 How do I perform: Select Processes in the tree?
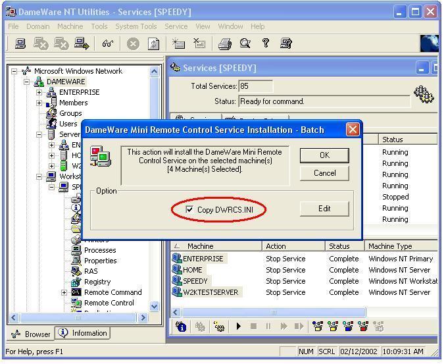[x=100, y=250]
